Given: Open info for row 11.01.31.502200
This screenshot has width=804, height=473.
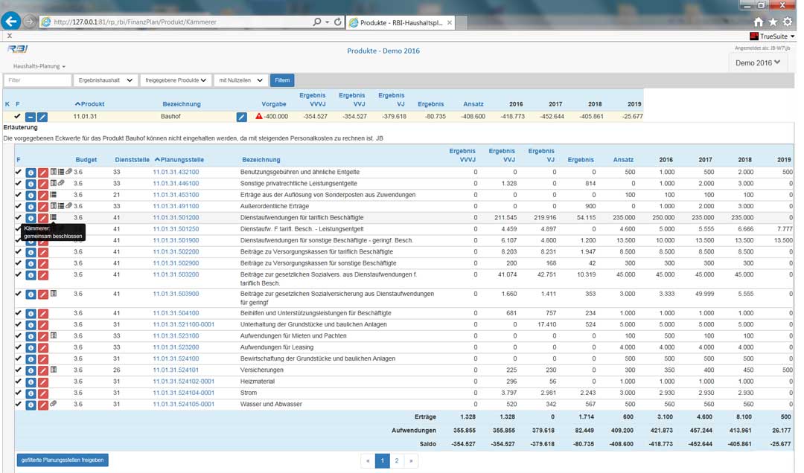Looking at the screenshot, I should (31, 252).
